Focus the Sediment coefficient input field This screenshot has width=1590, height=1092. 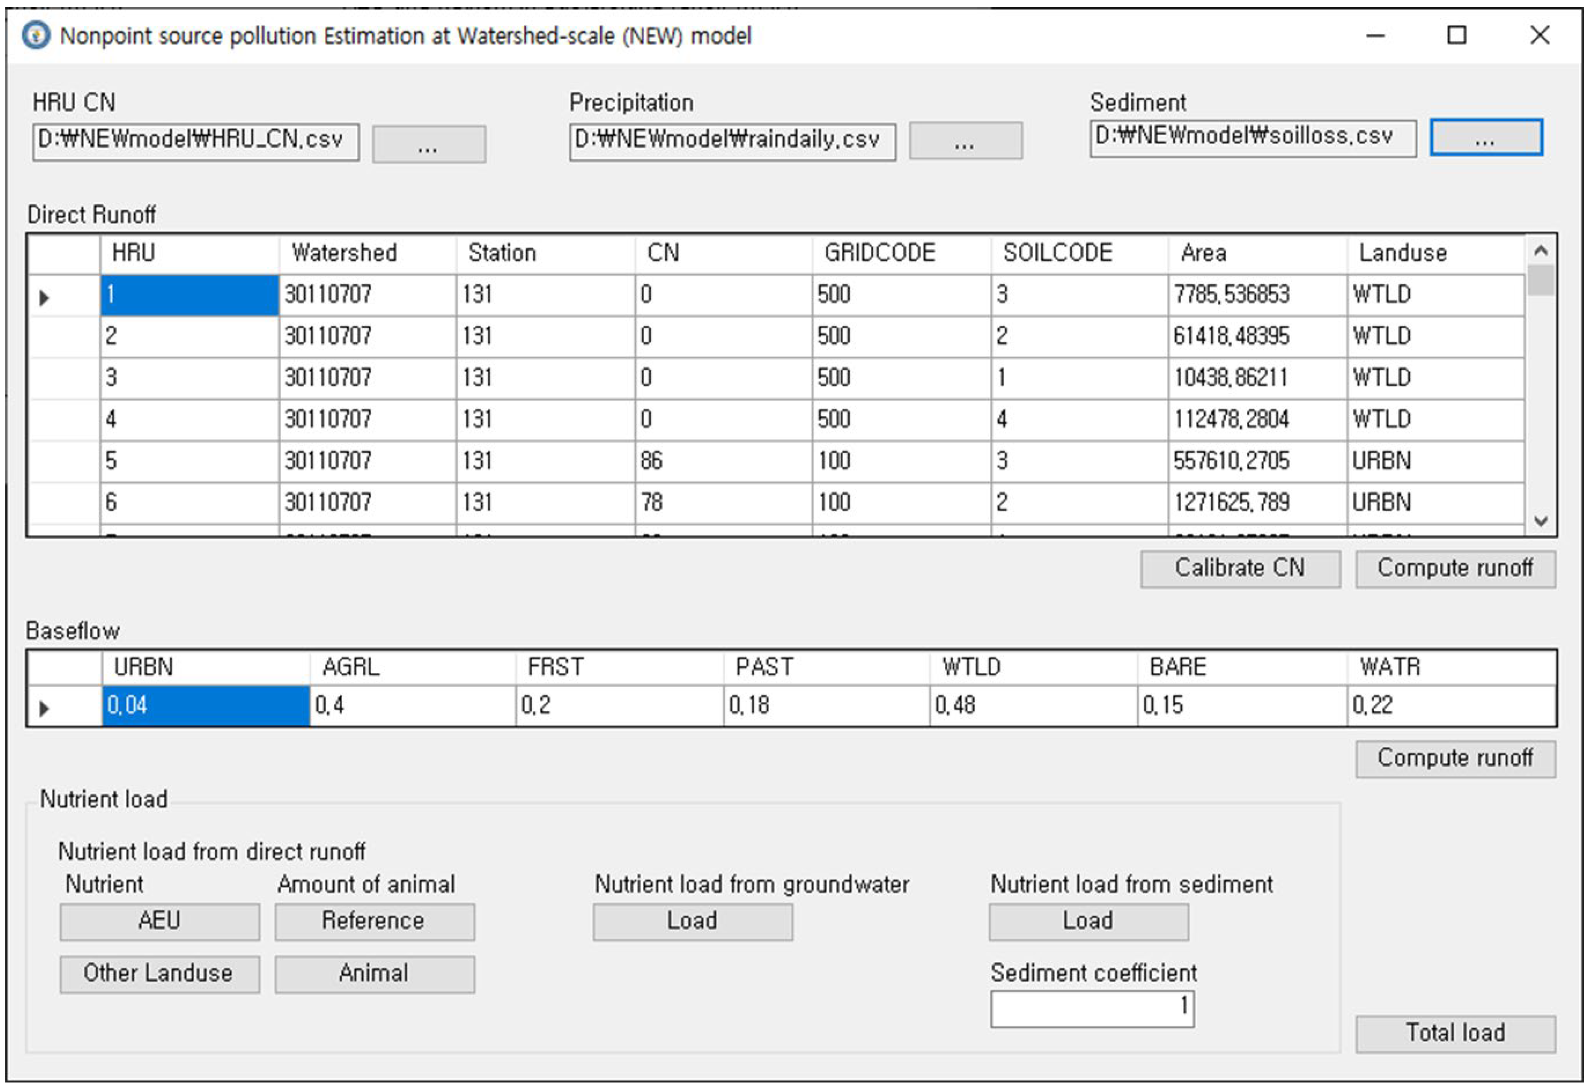click(x=1092, y=1009)
